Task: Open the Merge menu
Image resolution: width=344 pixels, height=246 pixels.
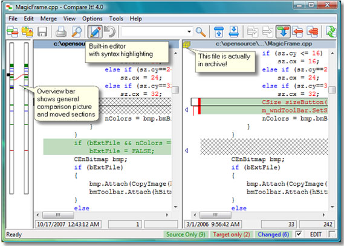Action: point(48,19)
